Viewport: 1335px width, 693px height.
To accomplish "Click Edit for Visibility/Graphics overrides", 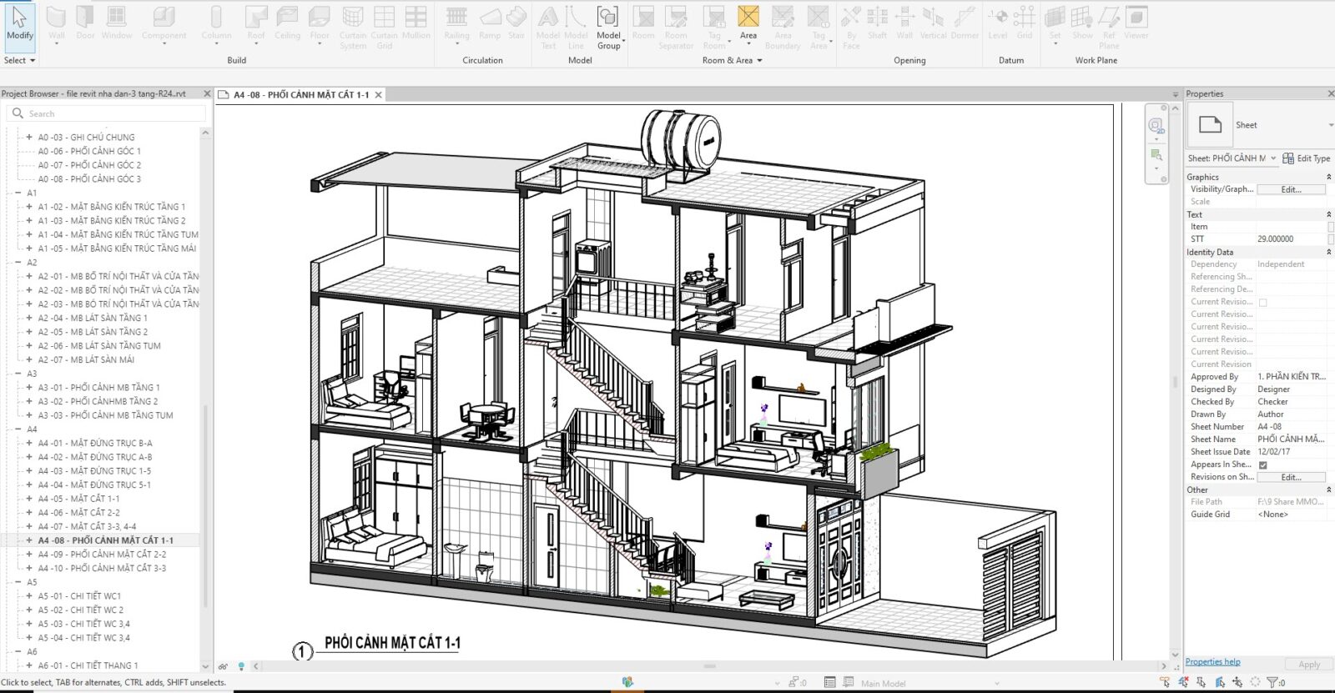I will click(x=1291, y=189).
